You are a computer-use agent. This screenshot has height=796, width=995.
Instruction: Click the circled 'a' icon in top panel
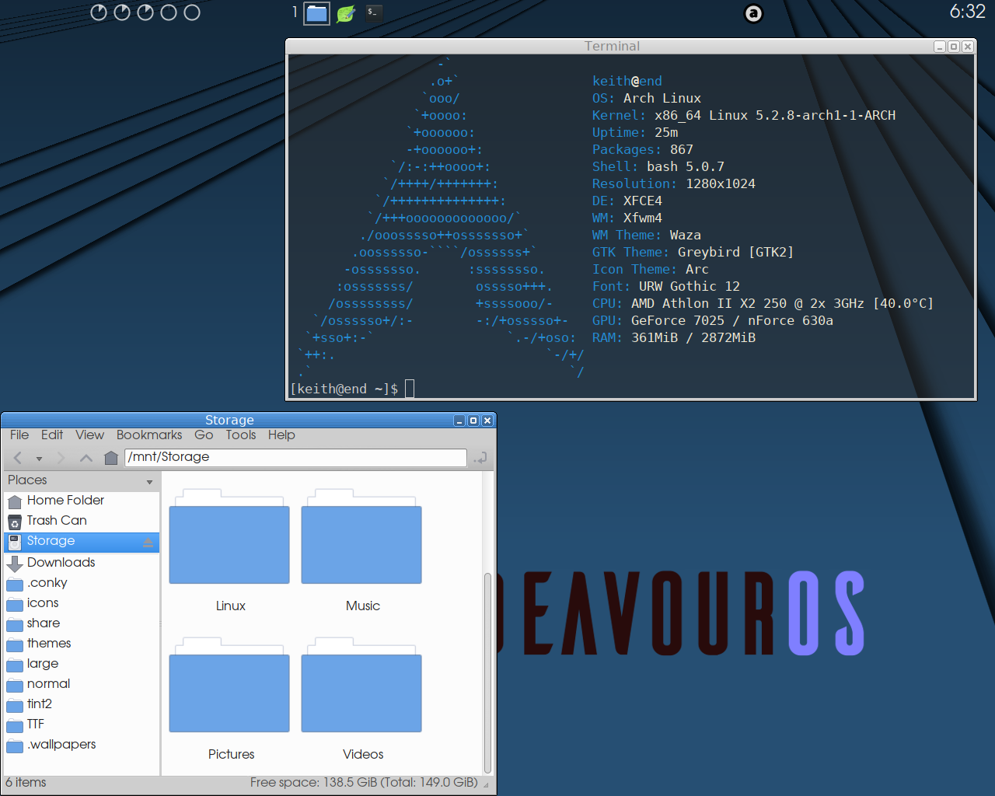click(753, 13)
